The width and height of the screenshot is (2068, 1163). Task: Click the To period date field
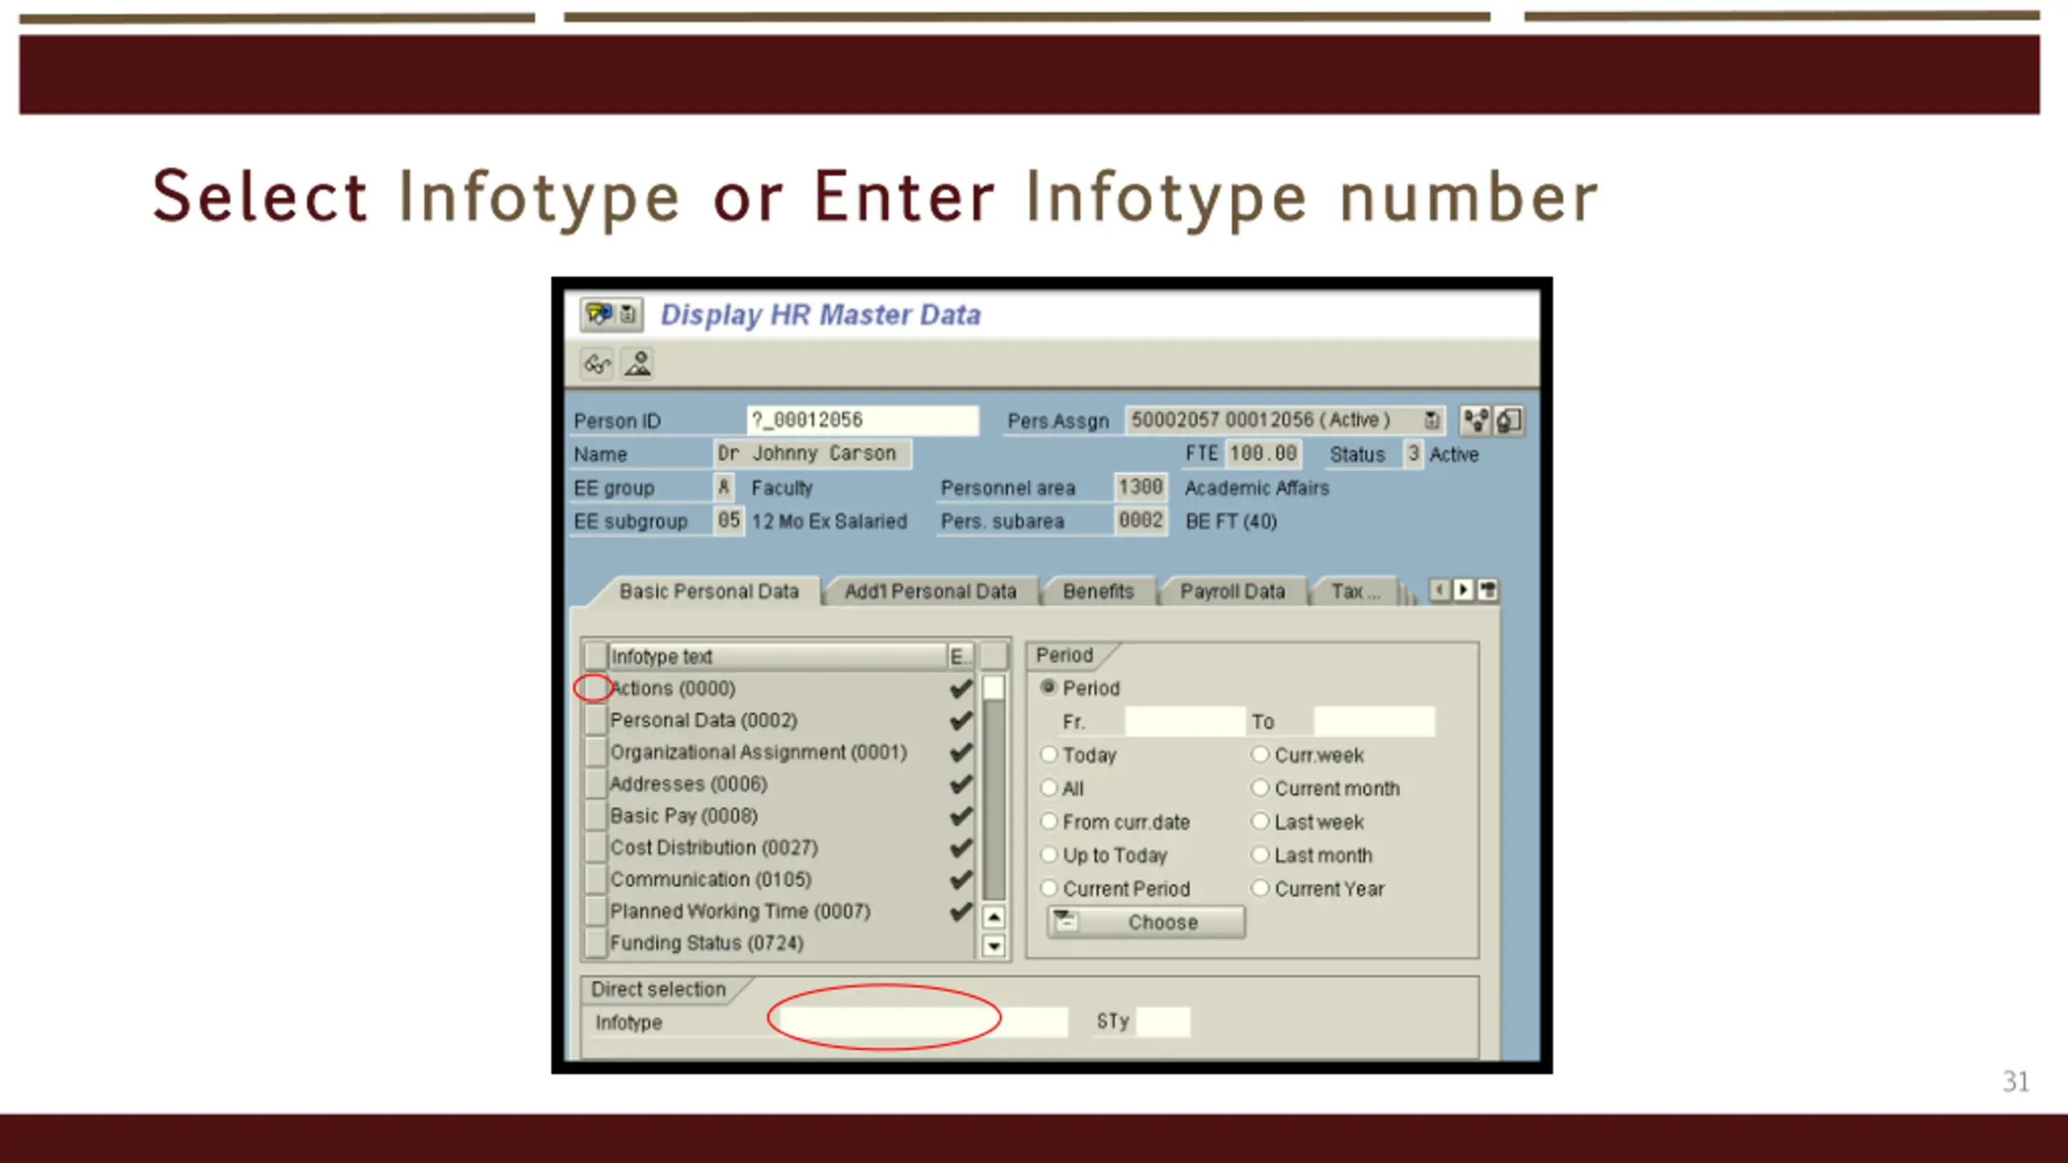(x=1374, y=721)
